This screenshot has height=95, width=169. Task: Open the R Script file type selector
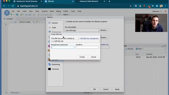click(87, 93)
